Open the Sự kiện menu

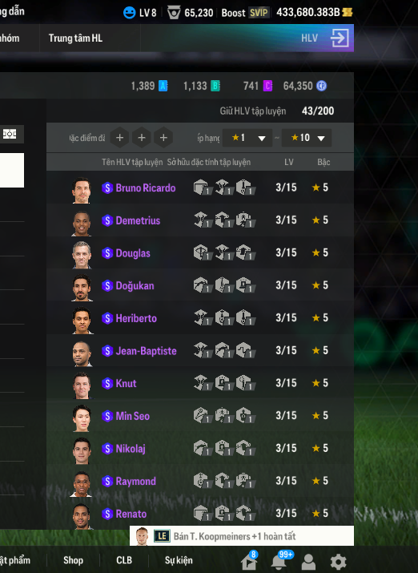pos(179,560)
